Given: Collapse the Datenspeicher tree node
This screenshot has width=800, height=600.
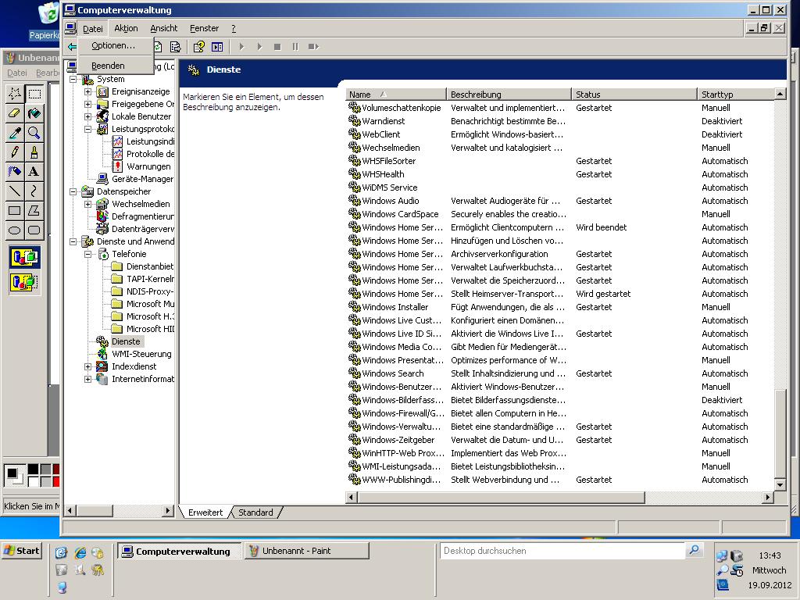Looking at the screenshot, I should click(x=73, y=192).
